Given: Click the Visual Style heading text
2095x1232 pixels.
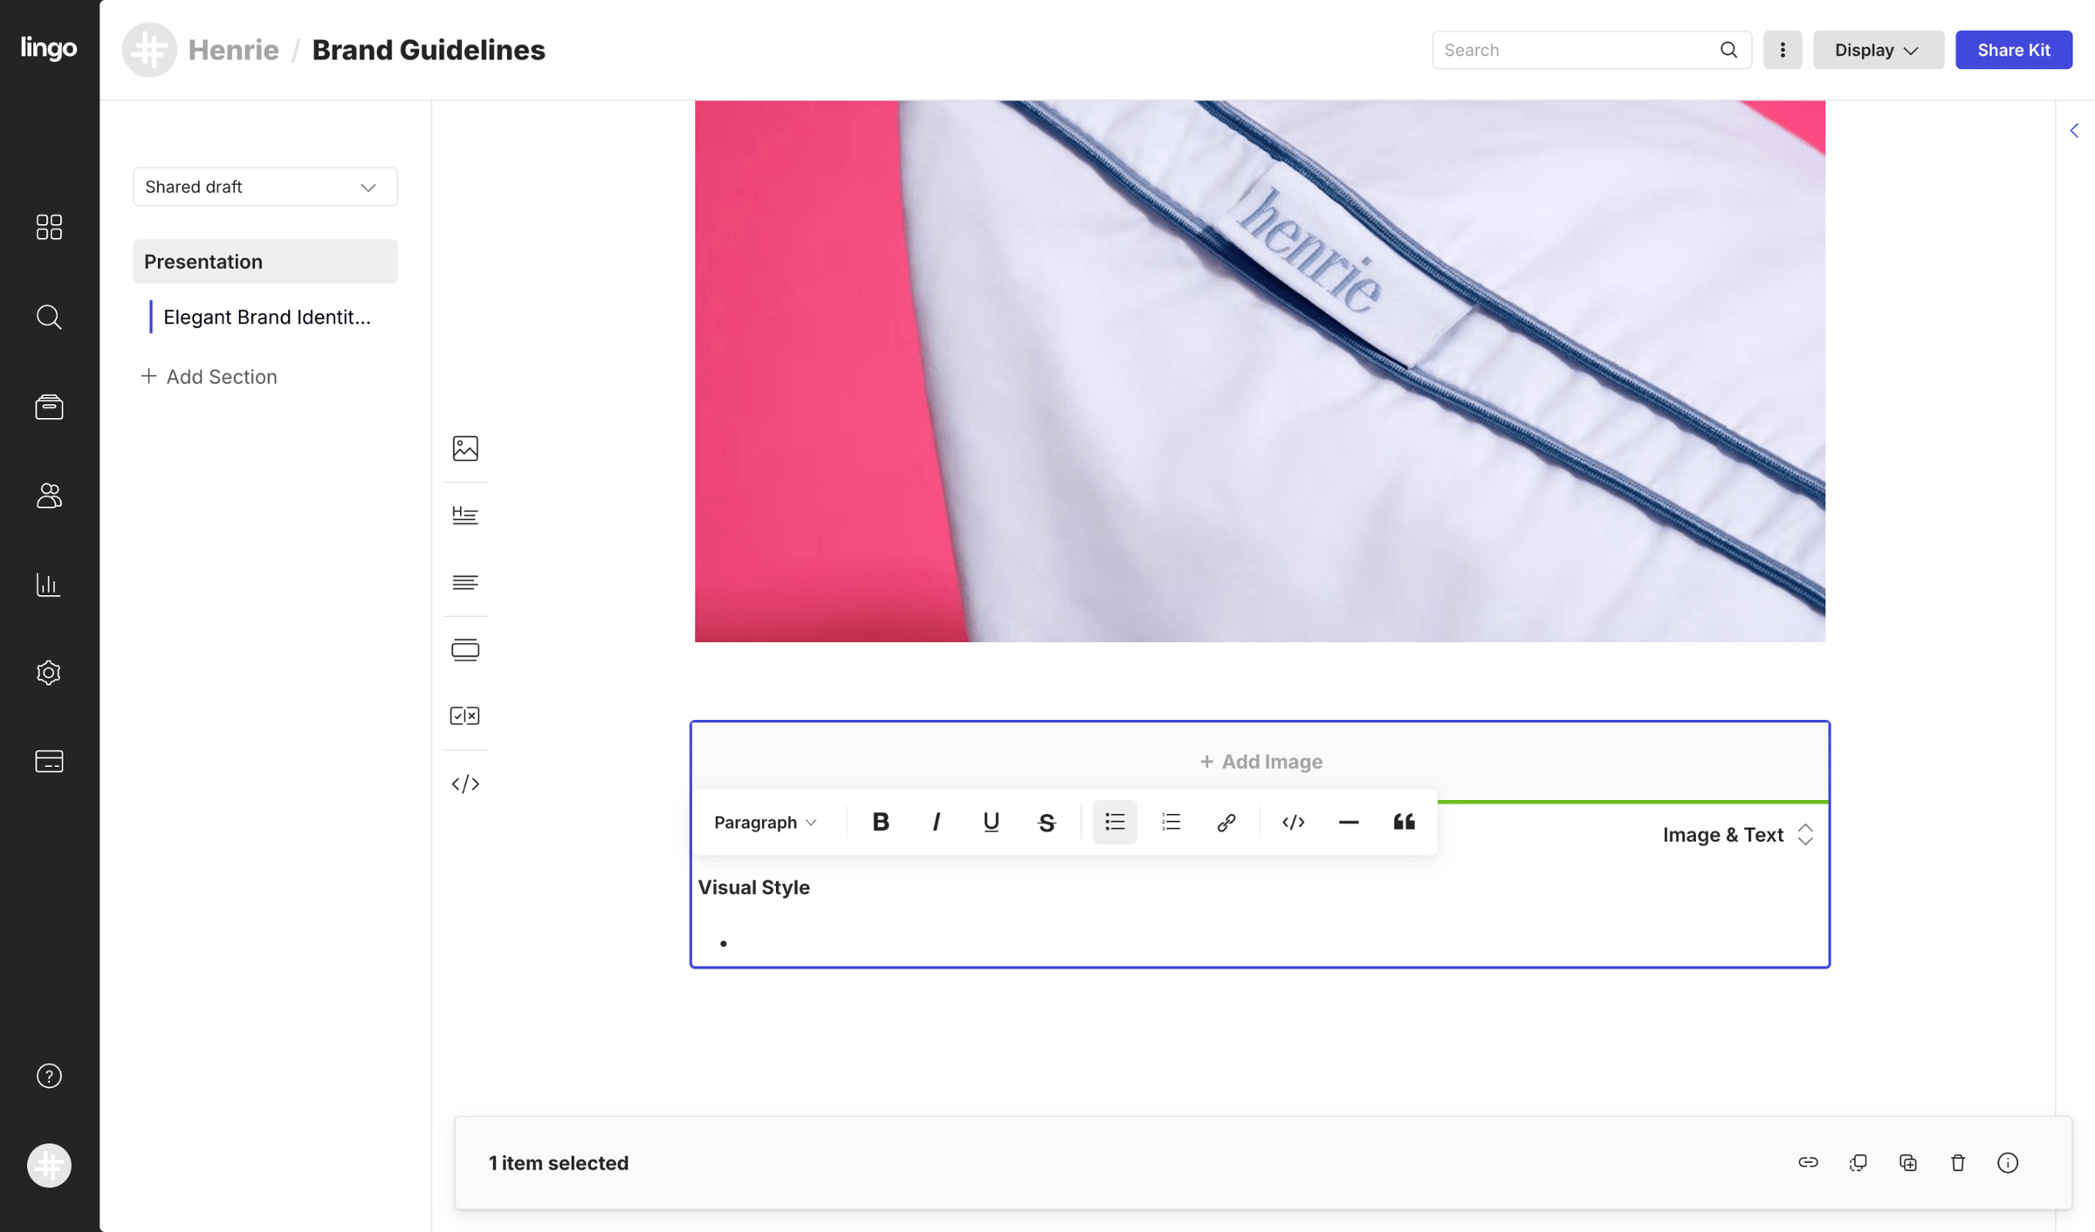Looking at the screenshot, I should point(754,887).
